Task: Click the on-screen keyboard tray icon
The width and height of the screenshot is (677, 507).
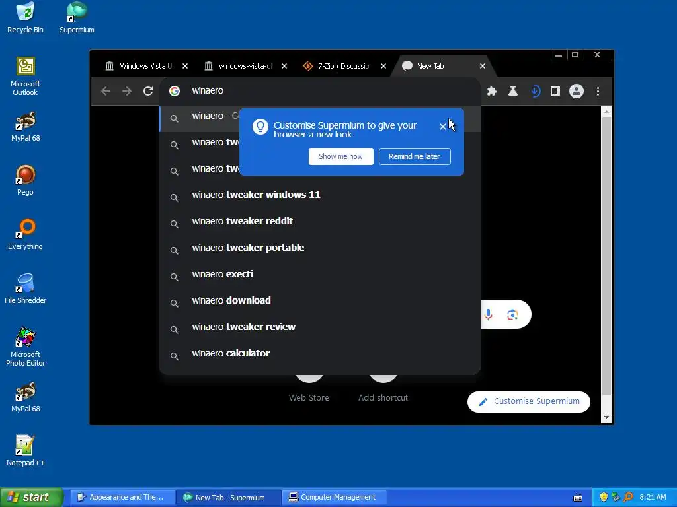Action: click(578, 498)
